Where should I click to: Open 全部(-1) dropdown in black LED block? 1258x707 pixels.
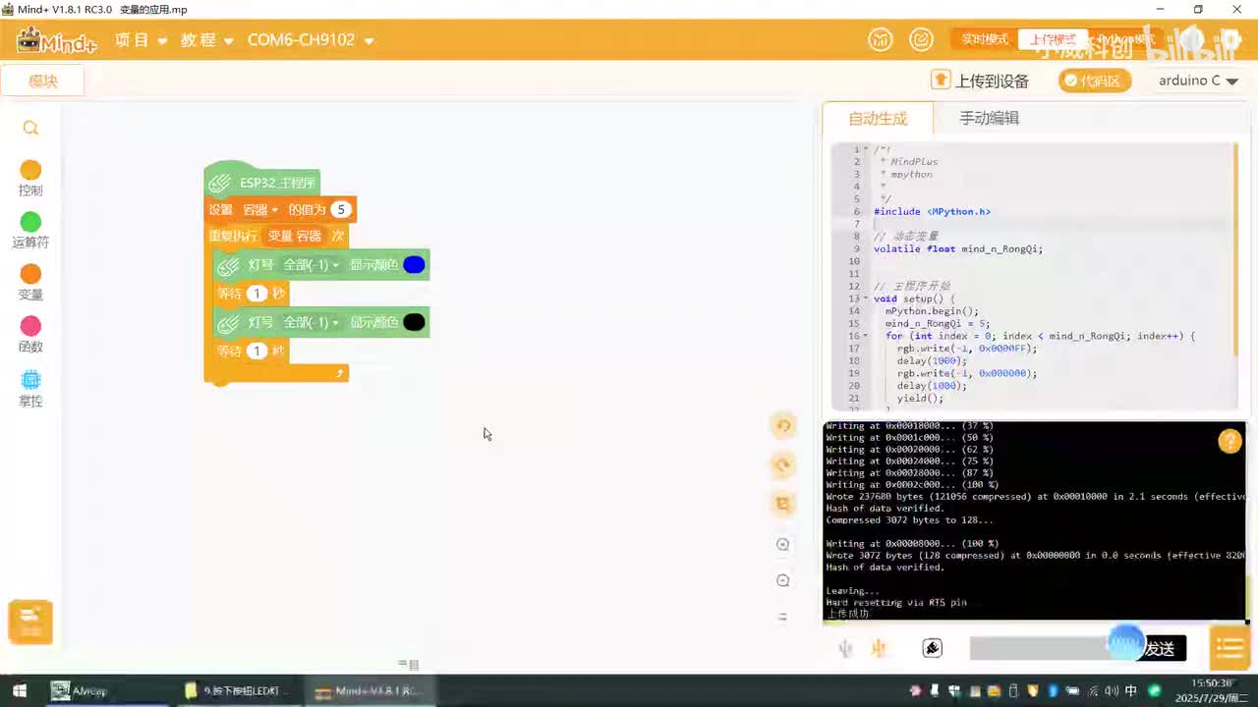311,323
